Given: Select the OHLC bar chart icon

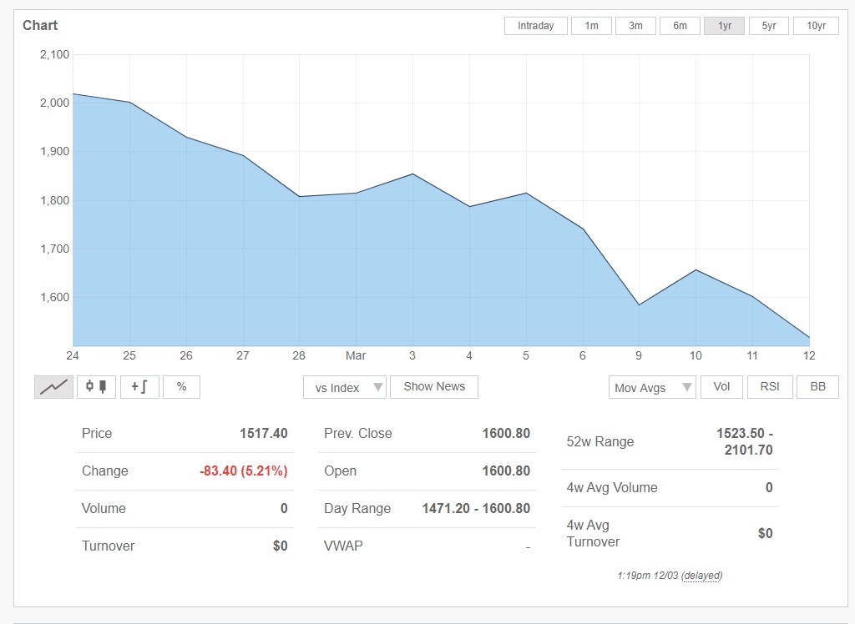Looking at the screenshot, I should (x=139, y=387).
